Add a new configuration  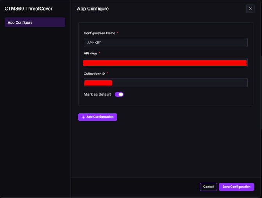tap(98, 117)
